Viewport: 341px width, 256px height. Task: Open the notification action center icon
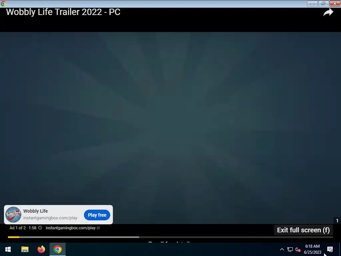(x=330, y=249)
